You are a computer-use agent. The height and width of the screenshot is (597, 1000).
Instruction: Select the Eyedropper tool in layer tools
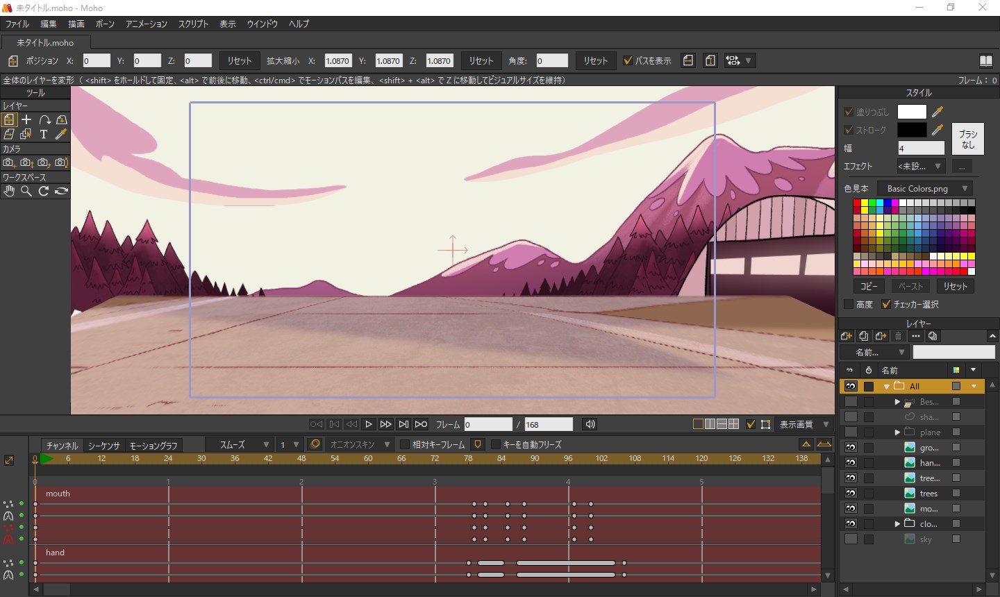click(61, 134)
